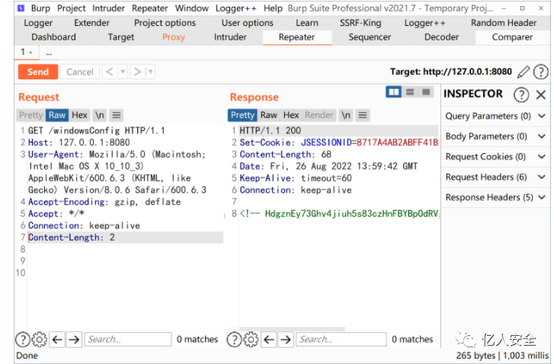Open the Help menu
The height and width of the screenshot is (364, 554).
click(273, 8)
